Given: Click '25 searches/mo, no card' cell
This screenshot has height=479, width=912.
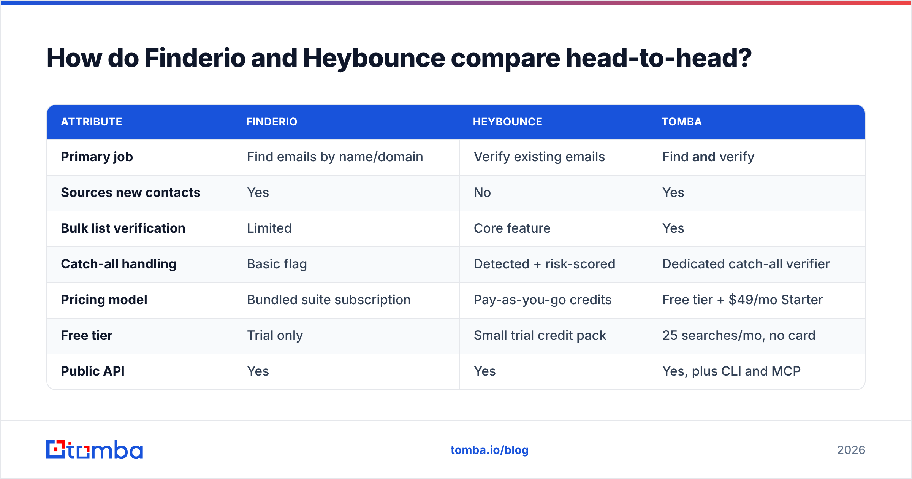Looking at the screenshot, I should tap(739, 335).
